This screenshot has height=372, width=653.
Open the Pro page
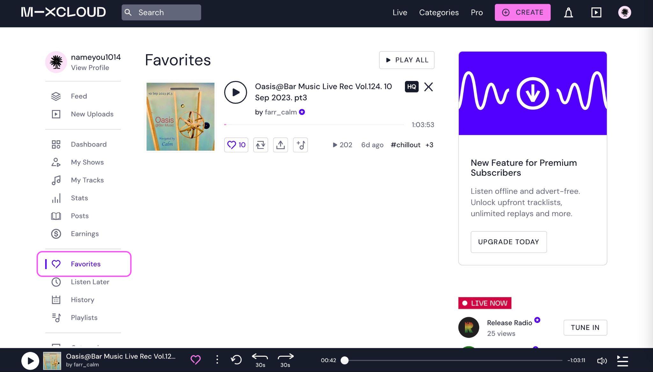[477, 12]
